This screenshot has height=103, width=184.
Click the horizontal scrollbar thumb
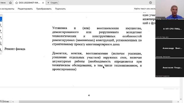(x=96, y=102)
